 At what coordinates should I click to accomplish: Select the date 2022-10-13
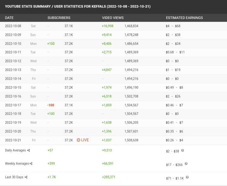point(13,70)
